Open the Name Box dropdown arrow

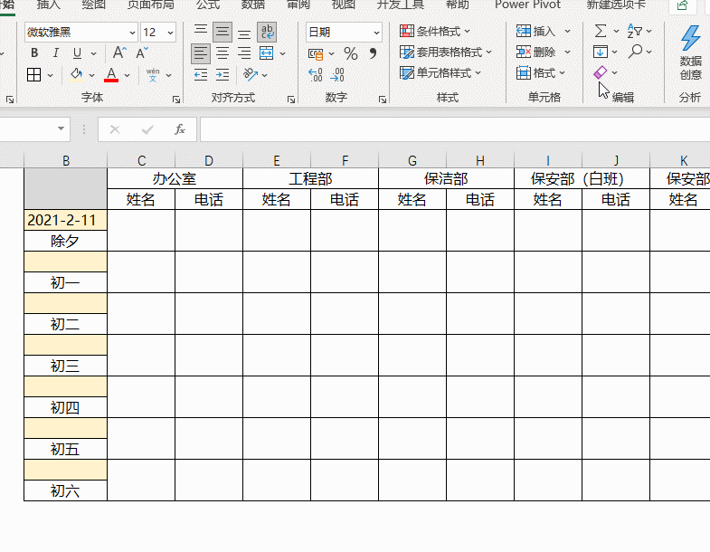pyautogui.click(x=61, y=128)
